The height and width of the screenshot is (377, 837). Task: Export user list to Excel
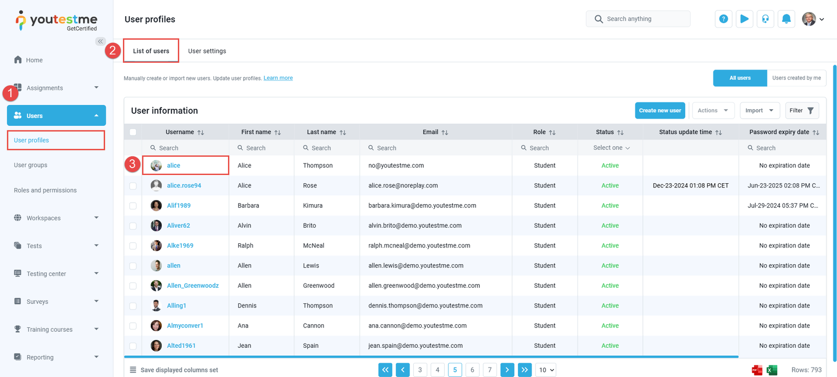click(772, 370)
